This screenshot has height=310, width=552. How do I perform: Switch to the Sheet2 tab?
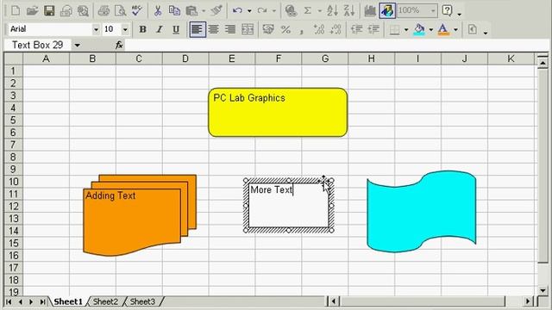tap(105, 301)
